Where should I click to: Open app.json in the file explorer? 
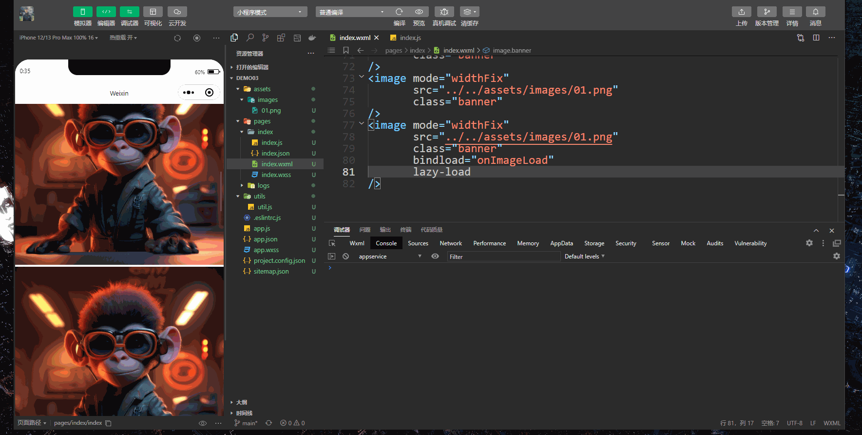click(x=265, y=239)
